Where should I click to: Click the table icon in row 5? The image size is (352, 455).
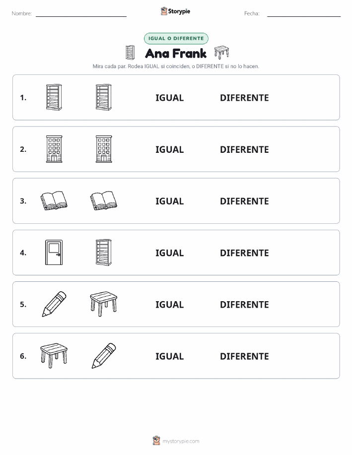coord(104,304)
